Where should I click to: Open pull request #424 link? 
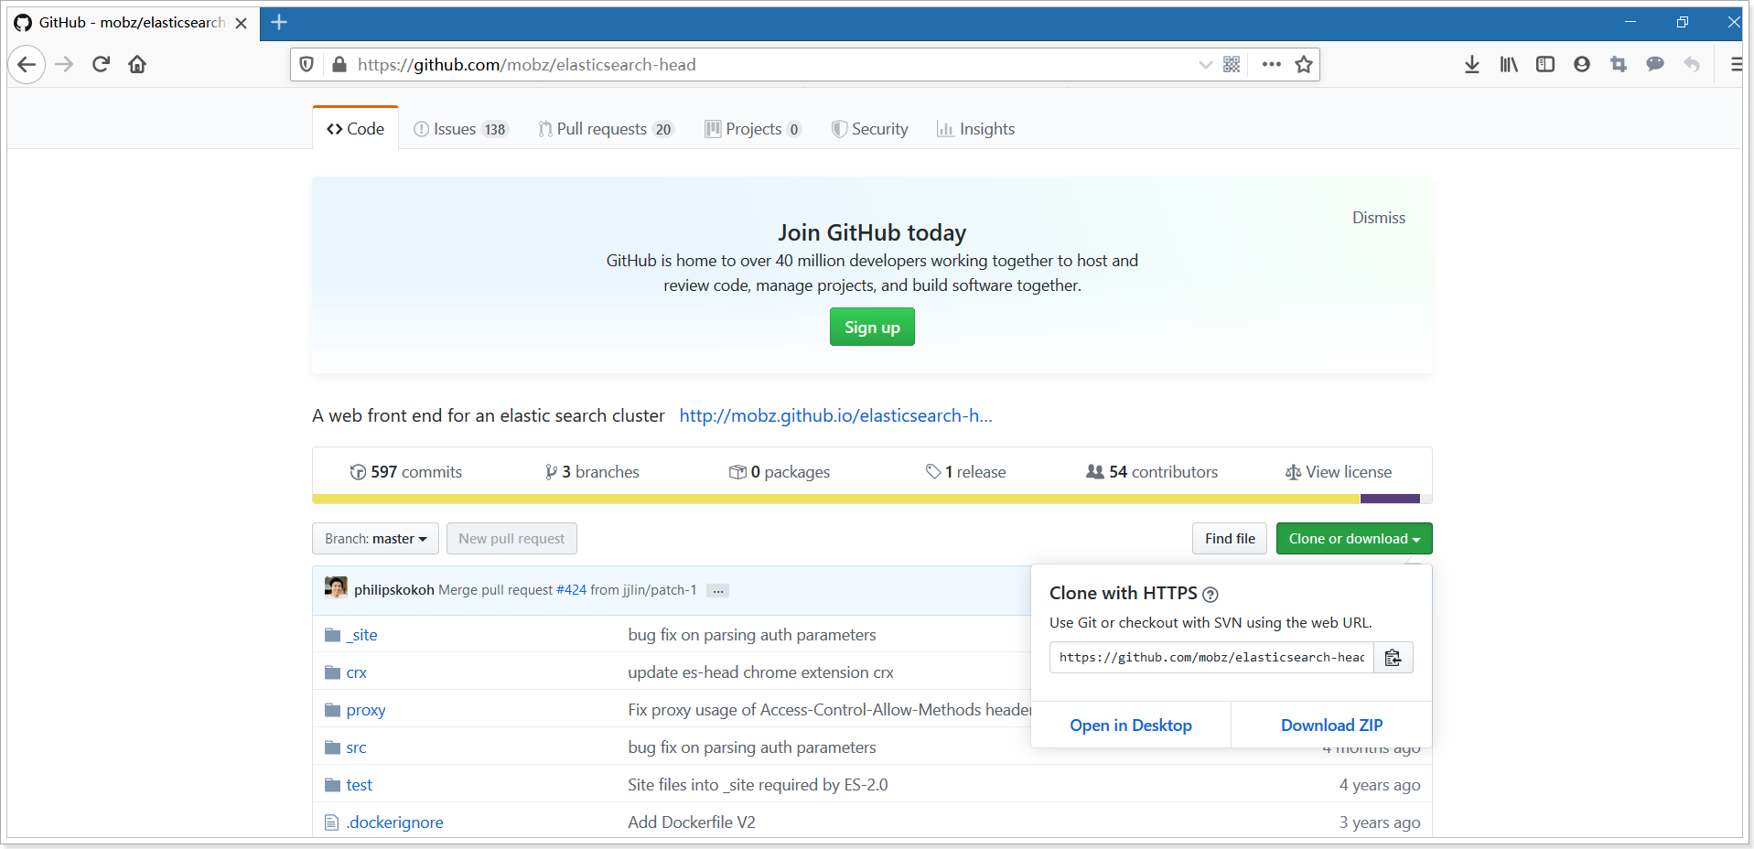click(x=571, y=590)
